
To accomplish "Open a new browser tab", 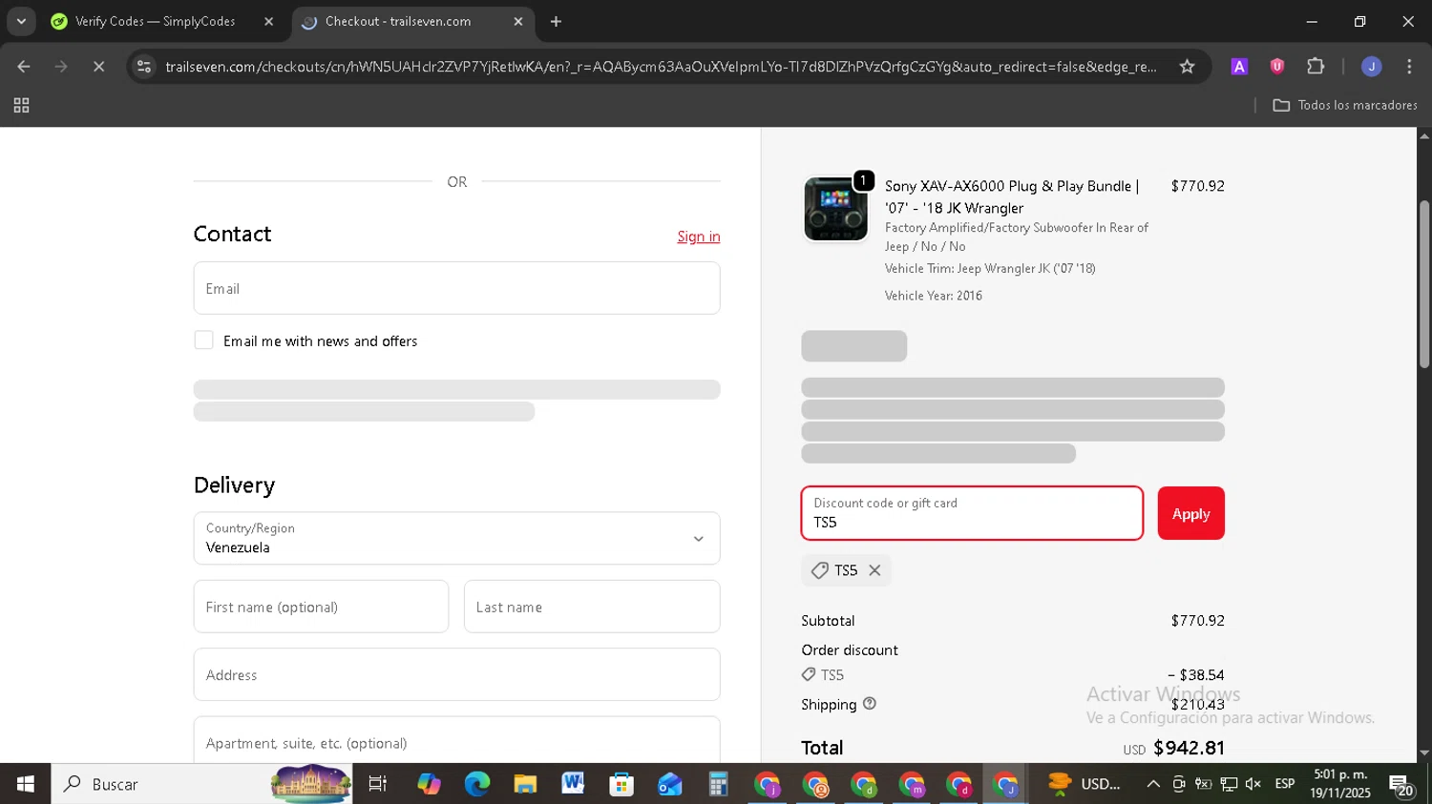I will [556, 21].
